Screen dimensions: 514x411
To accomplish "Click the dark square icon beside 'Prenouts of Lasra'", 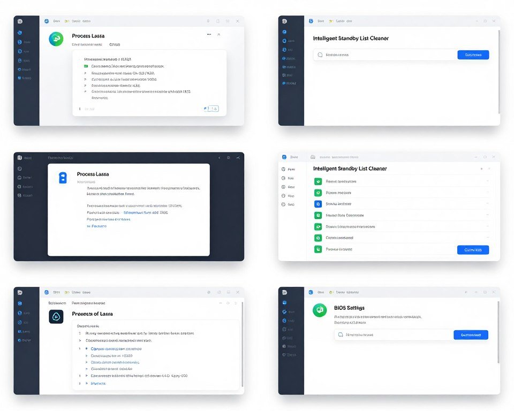I will 56,316.
